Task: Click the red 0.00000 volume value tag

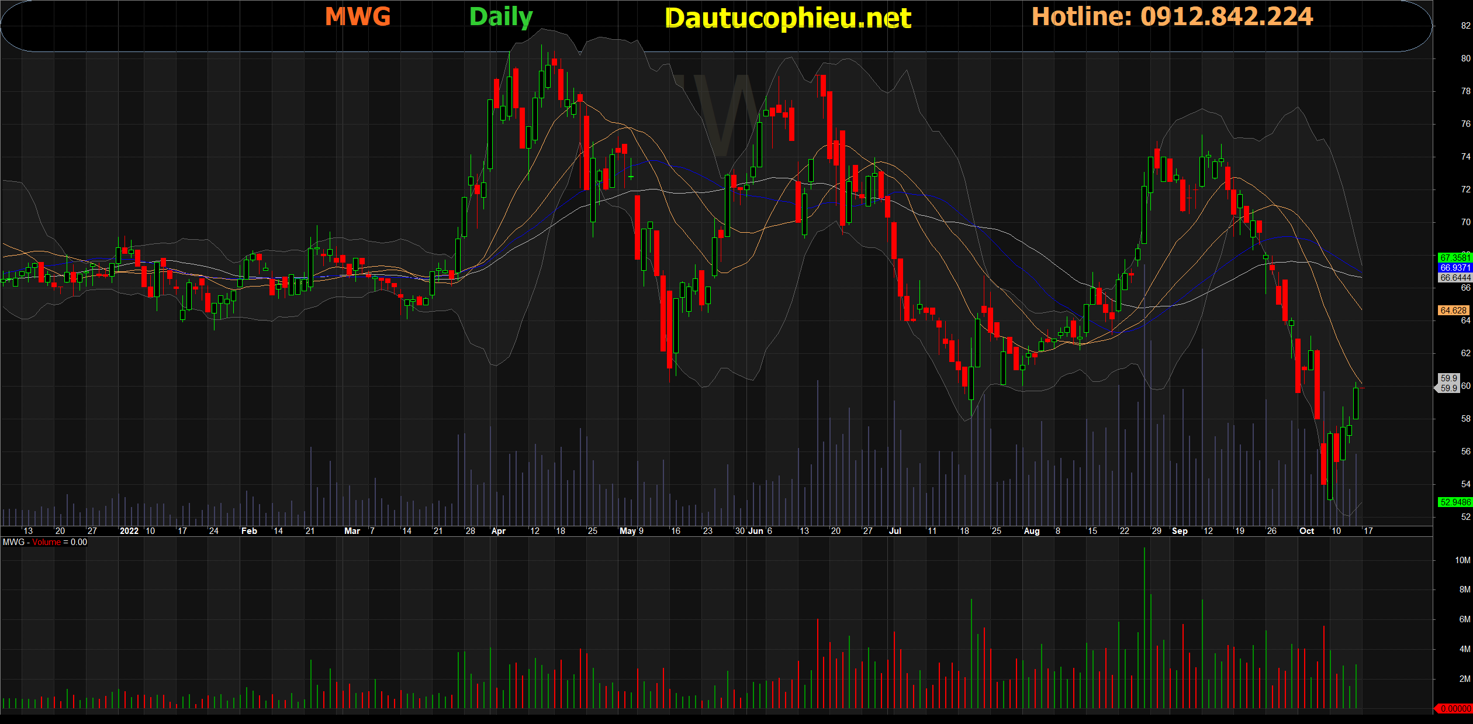Action: pyautogui.click(x=1454, y=708)
